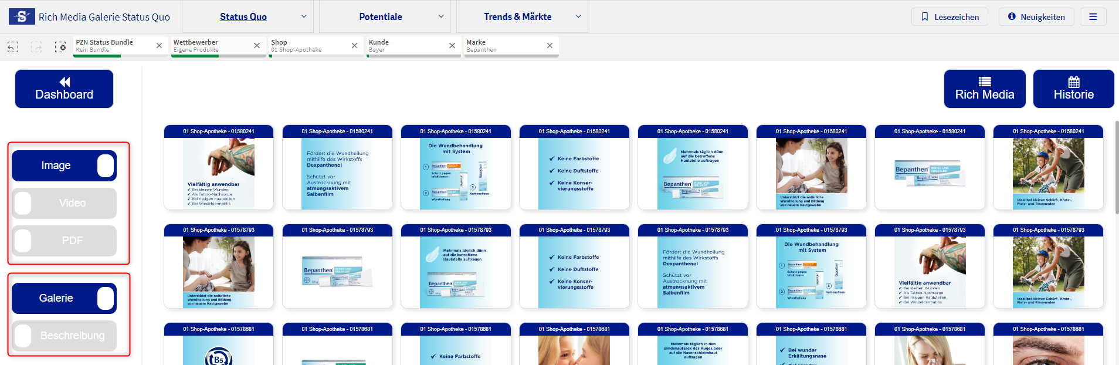This screenshot has height=365, width=1119.
Task: Click the S logo in the header
Action: (22, 16)
